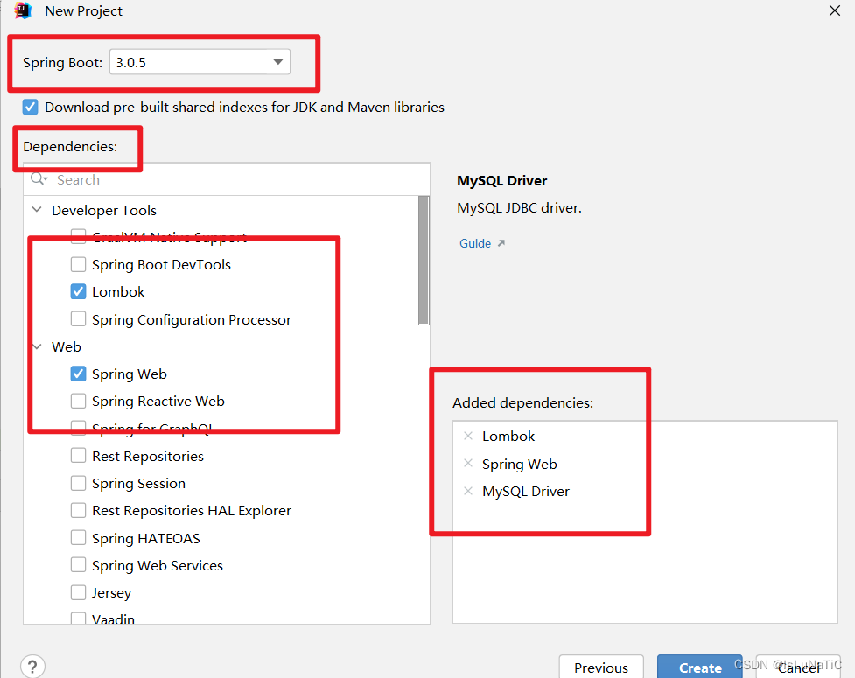The image size is (855, 678).
Task: Check Jersey dependency
Action: (79, 592)
